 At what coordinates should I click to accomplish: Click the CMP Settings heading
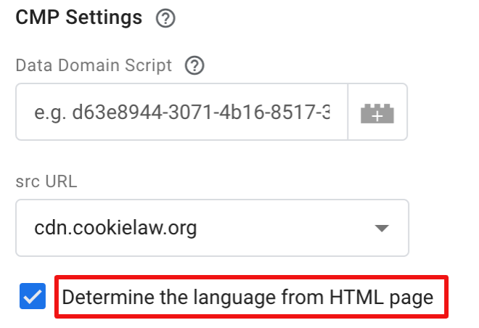point(78,18)
